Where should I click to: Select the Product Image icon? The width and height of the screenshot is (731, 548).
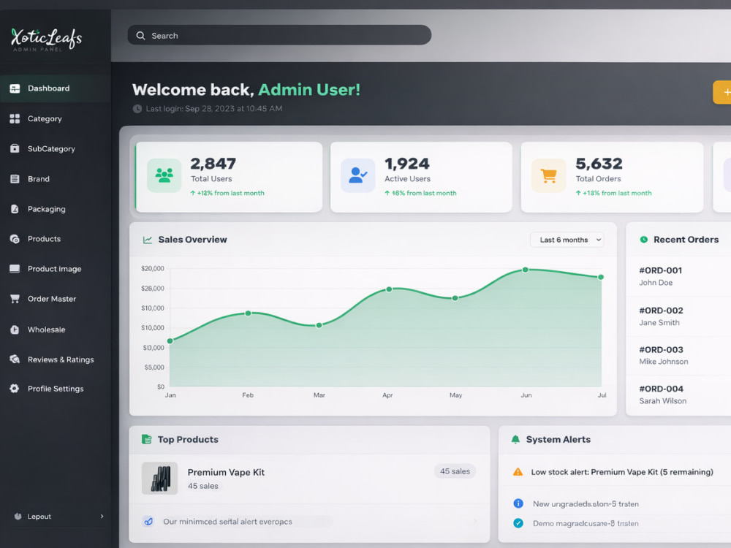coord(15,269)
